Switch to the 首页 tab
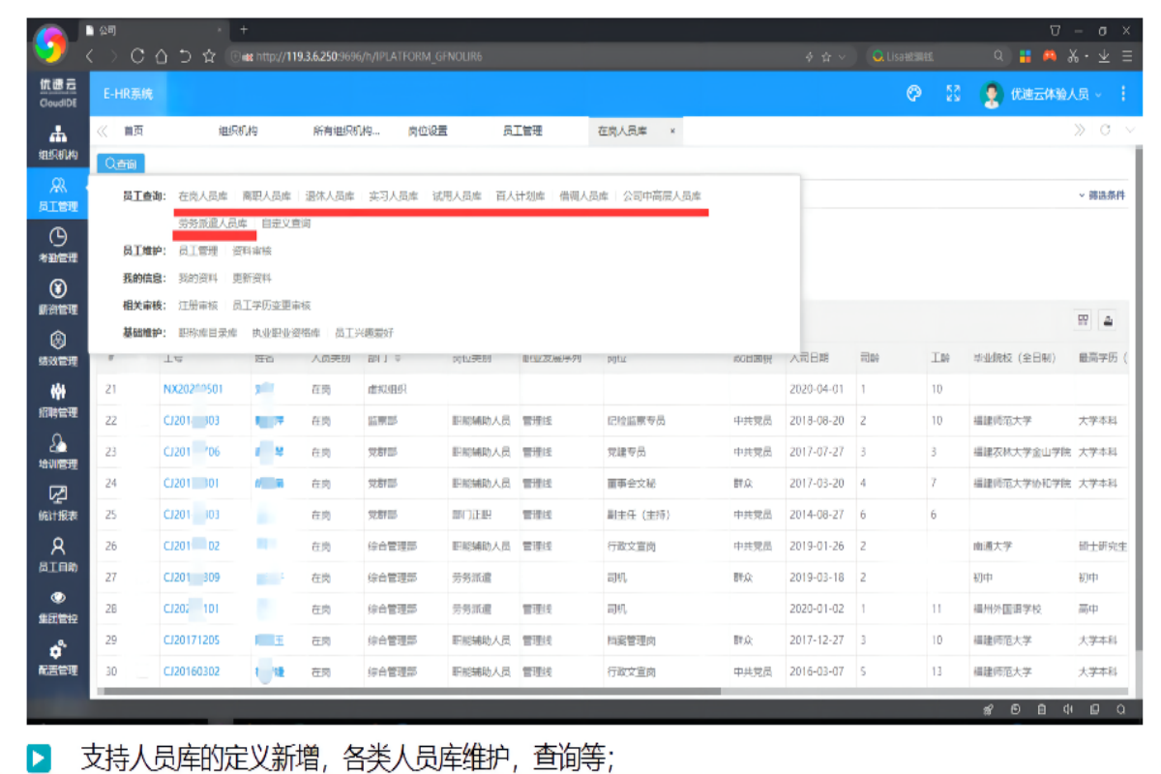The height and width of the screenshot is (774, 1161). pos(134,131)
